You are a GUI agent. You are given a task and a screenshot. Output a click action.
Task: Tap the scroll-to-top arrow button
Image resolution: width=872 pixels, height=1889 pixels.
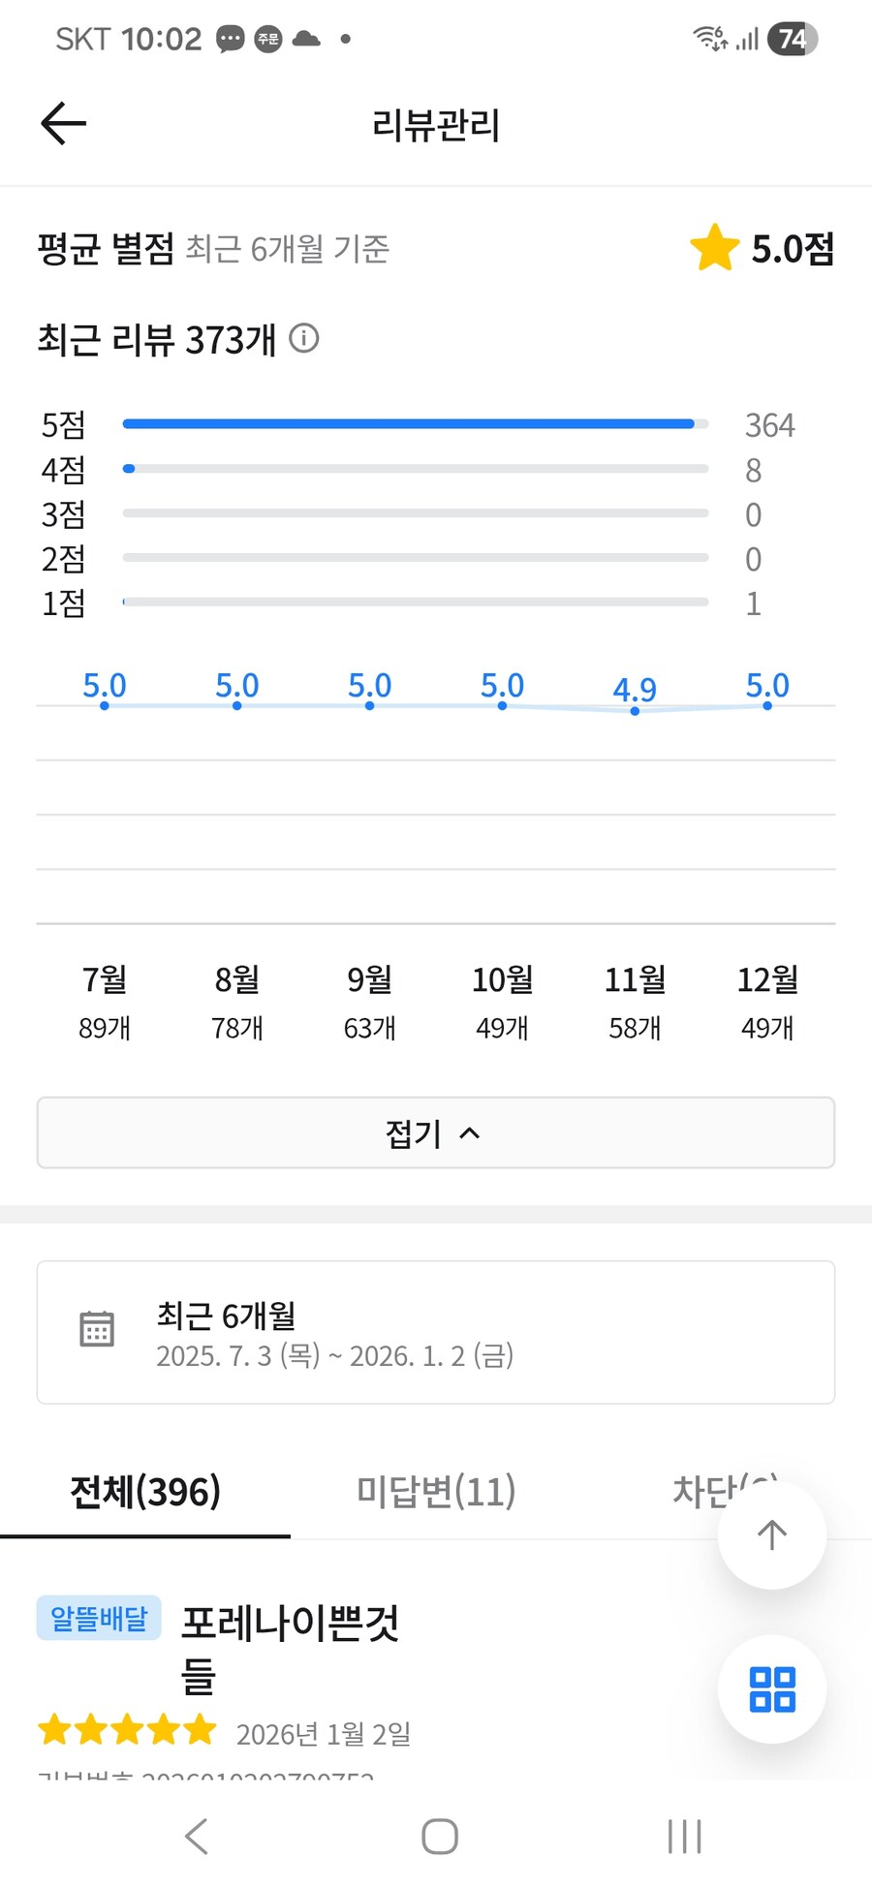(771, 1534)
